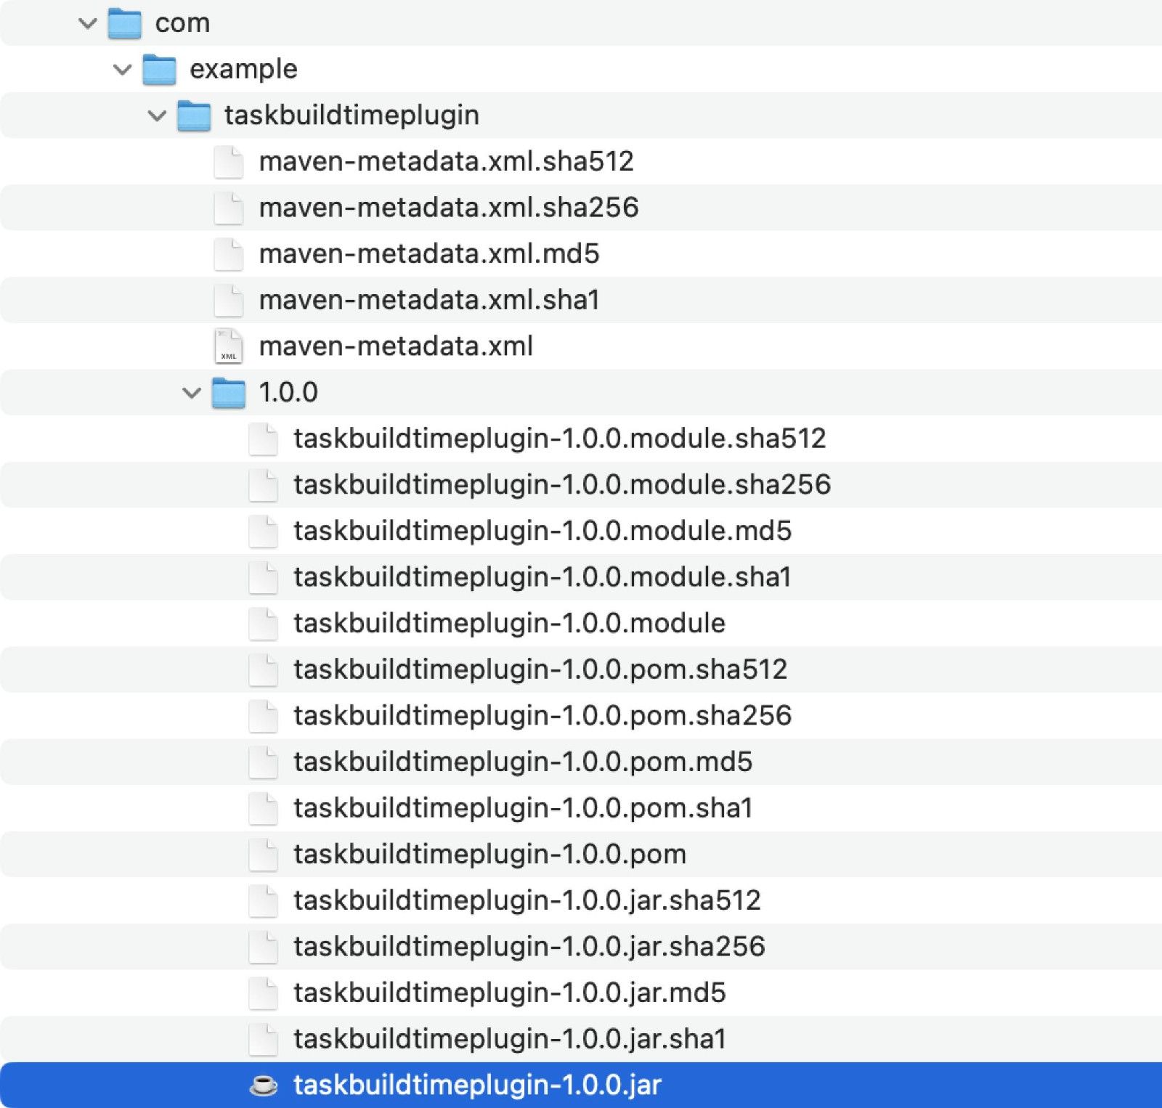Click the file icon of taskbuildtimeplugin-1.0.0.module.sha256
The width and height of the screenshot is (1162, 1108).
263,485
